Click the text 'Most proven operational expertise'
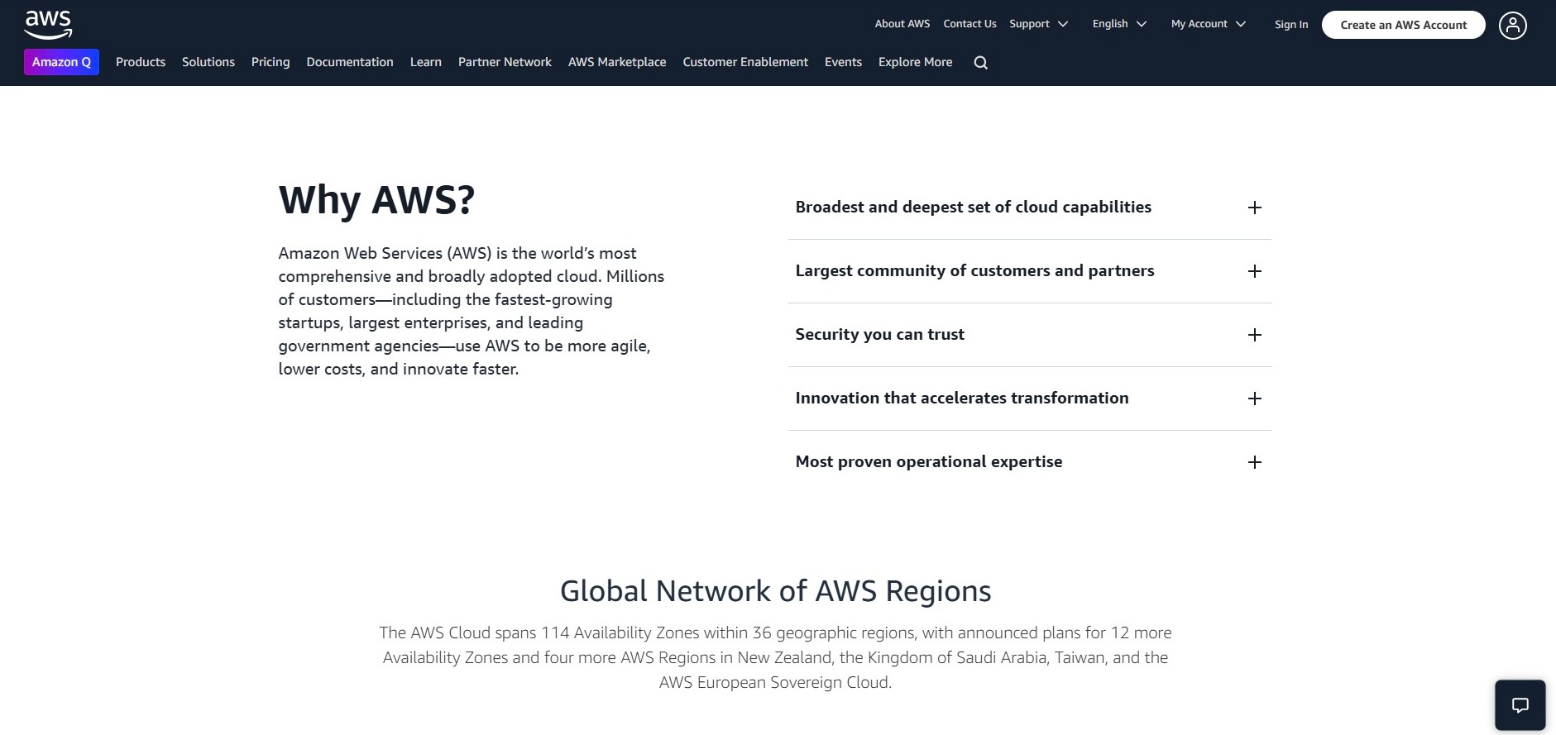This screenshot has width=1556, height=735. point(929,461)
